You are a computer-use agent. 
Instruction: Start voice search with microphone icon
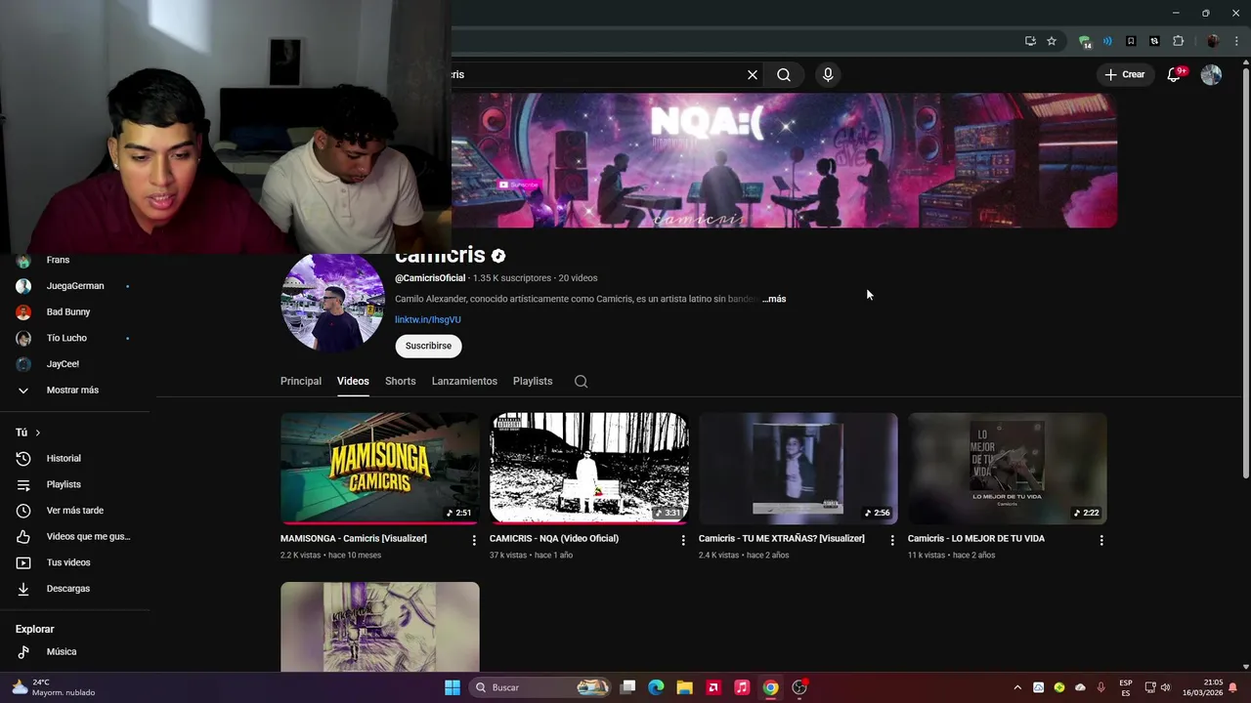click(828, 74)
